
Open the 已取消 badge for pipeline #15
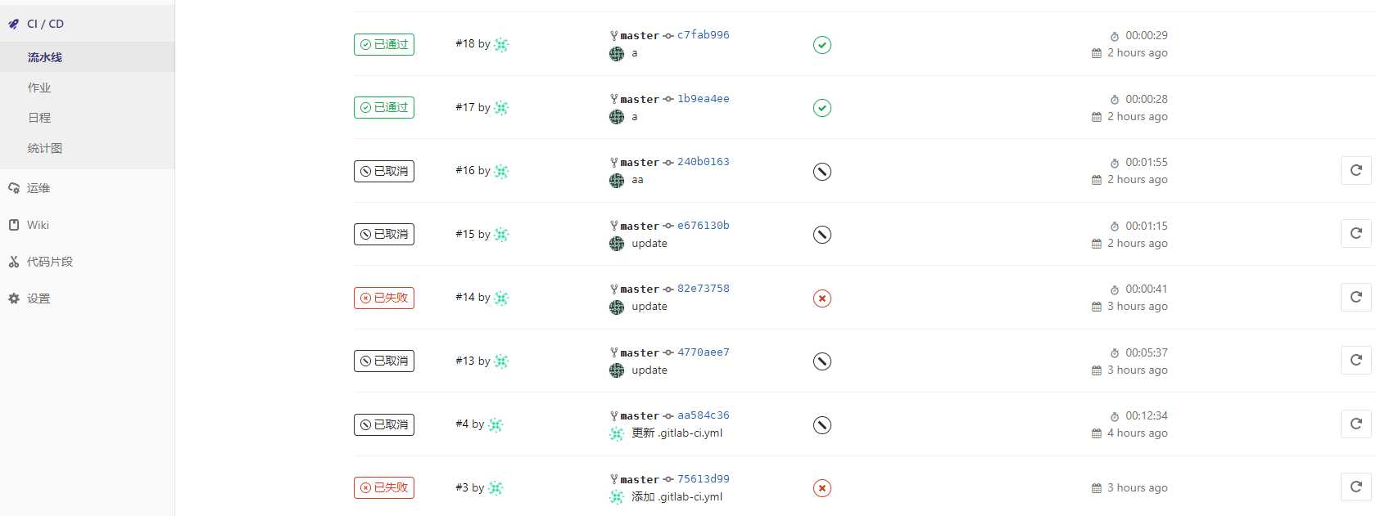point(384,234)
